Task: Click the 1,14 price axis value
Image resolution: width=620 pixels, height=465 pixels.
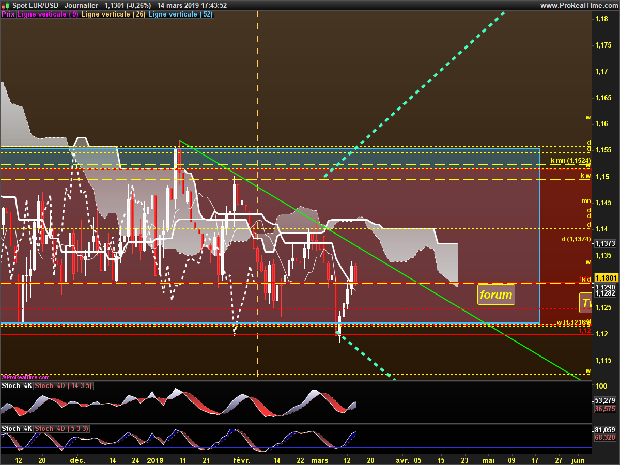Action: pos(601,229)
